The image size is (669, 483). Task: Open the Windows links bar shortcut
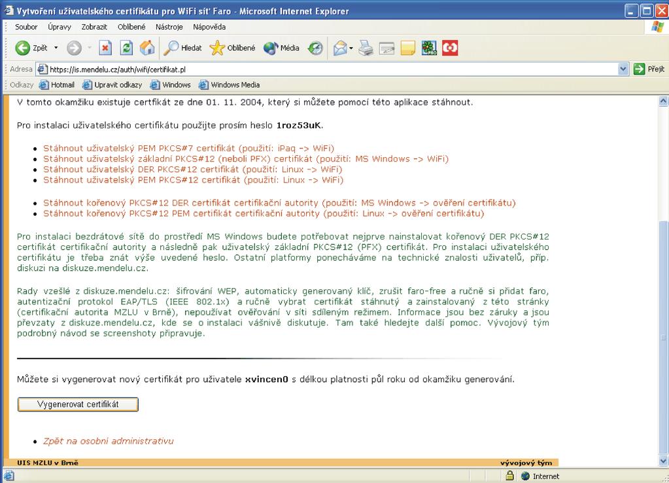[170, 85]
